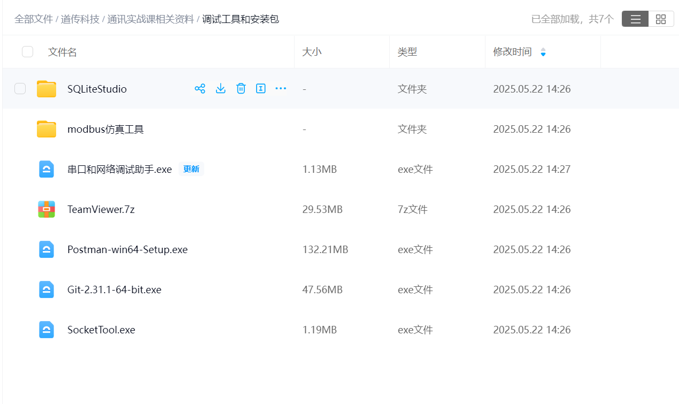Click the SocketTool.exe file icon
Screen dimensions: 679x404
[47, 330]
